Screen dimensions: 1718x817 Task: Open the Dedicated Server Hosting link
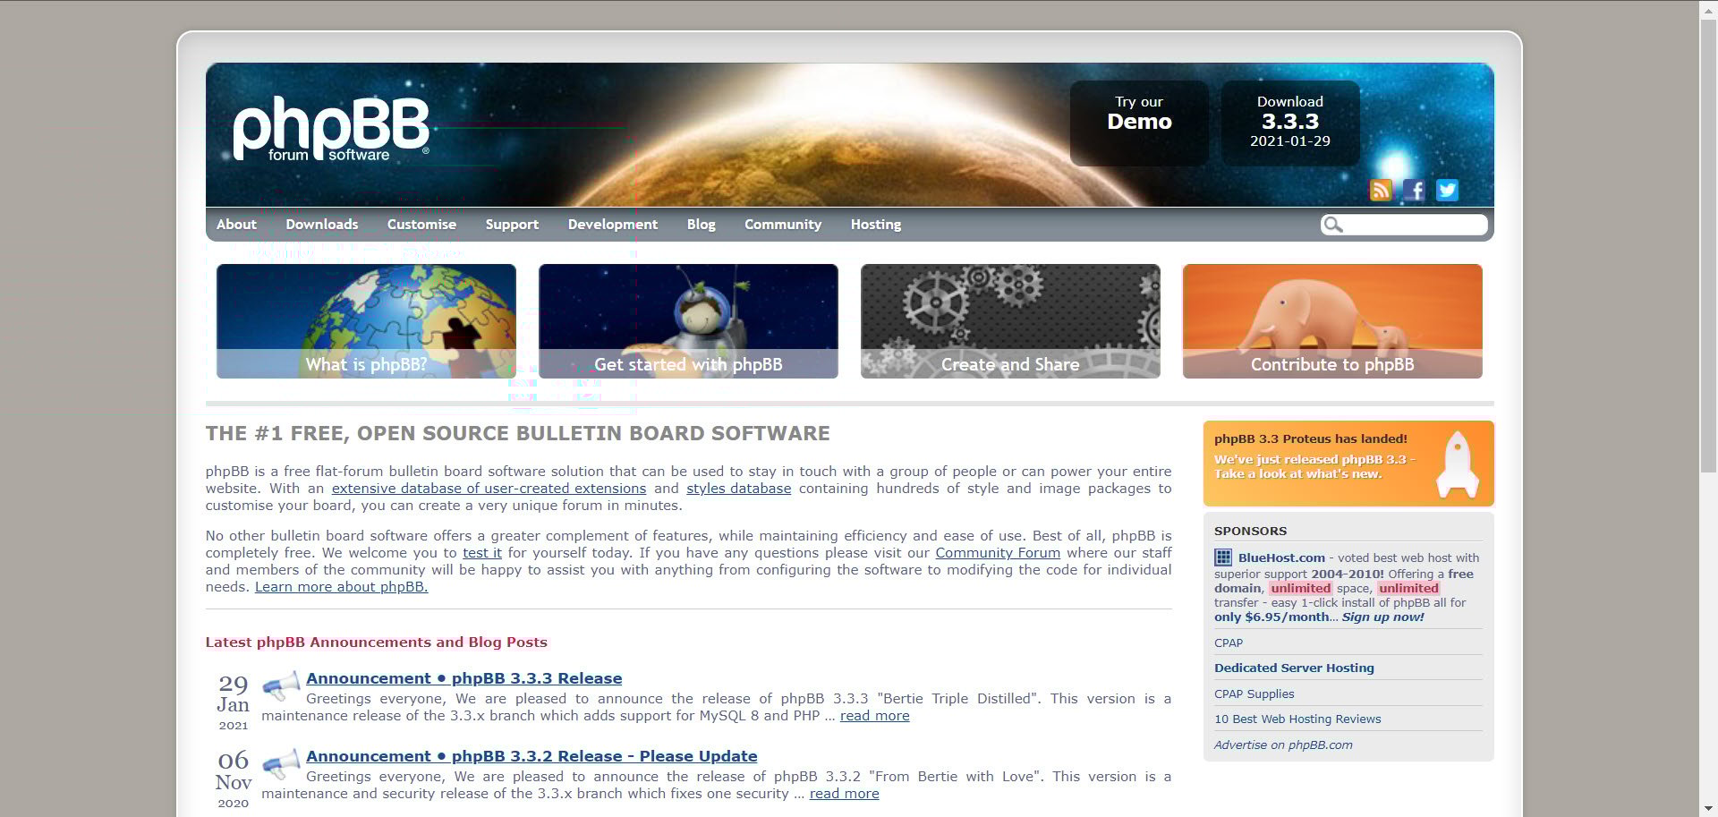pyautogui.click(x=1294, y=668)
